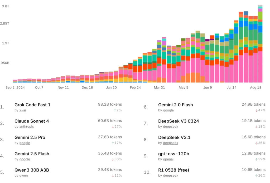Click the Aug 18 date label on the chart axis
The image size is (270, 183).
(255, 87)
